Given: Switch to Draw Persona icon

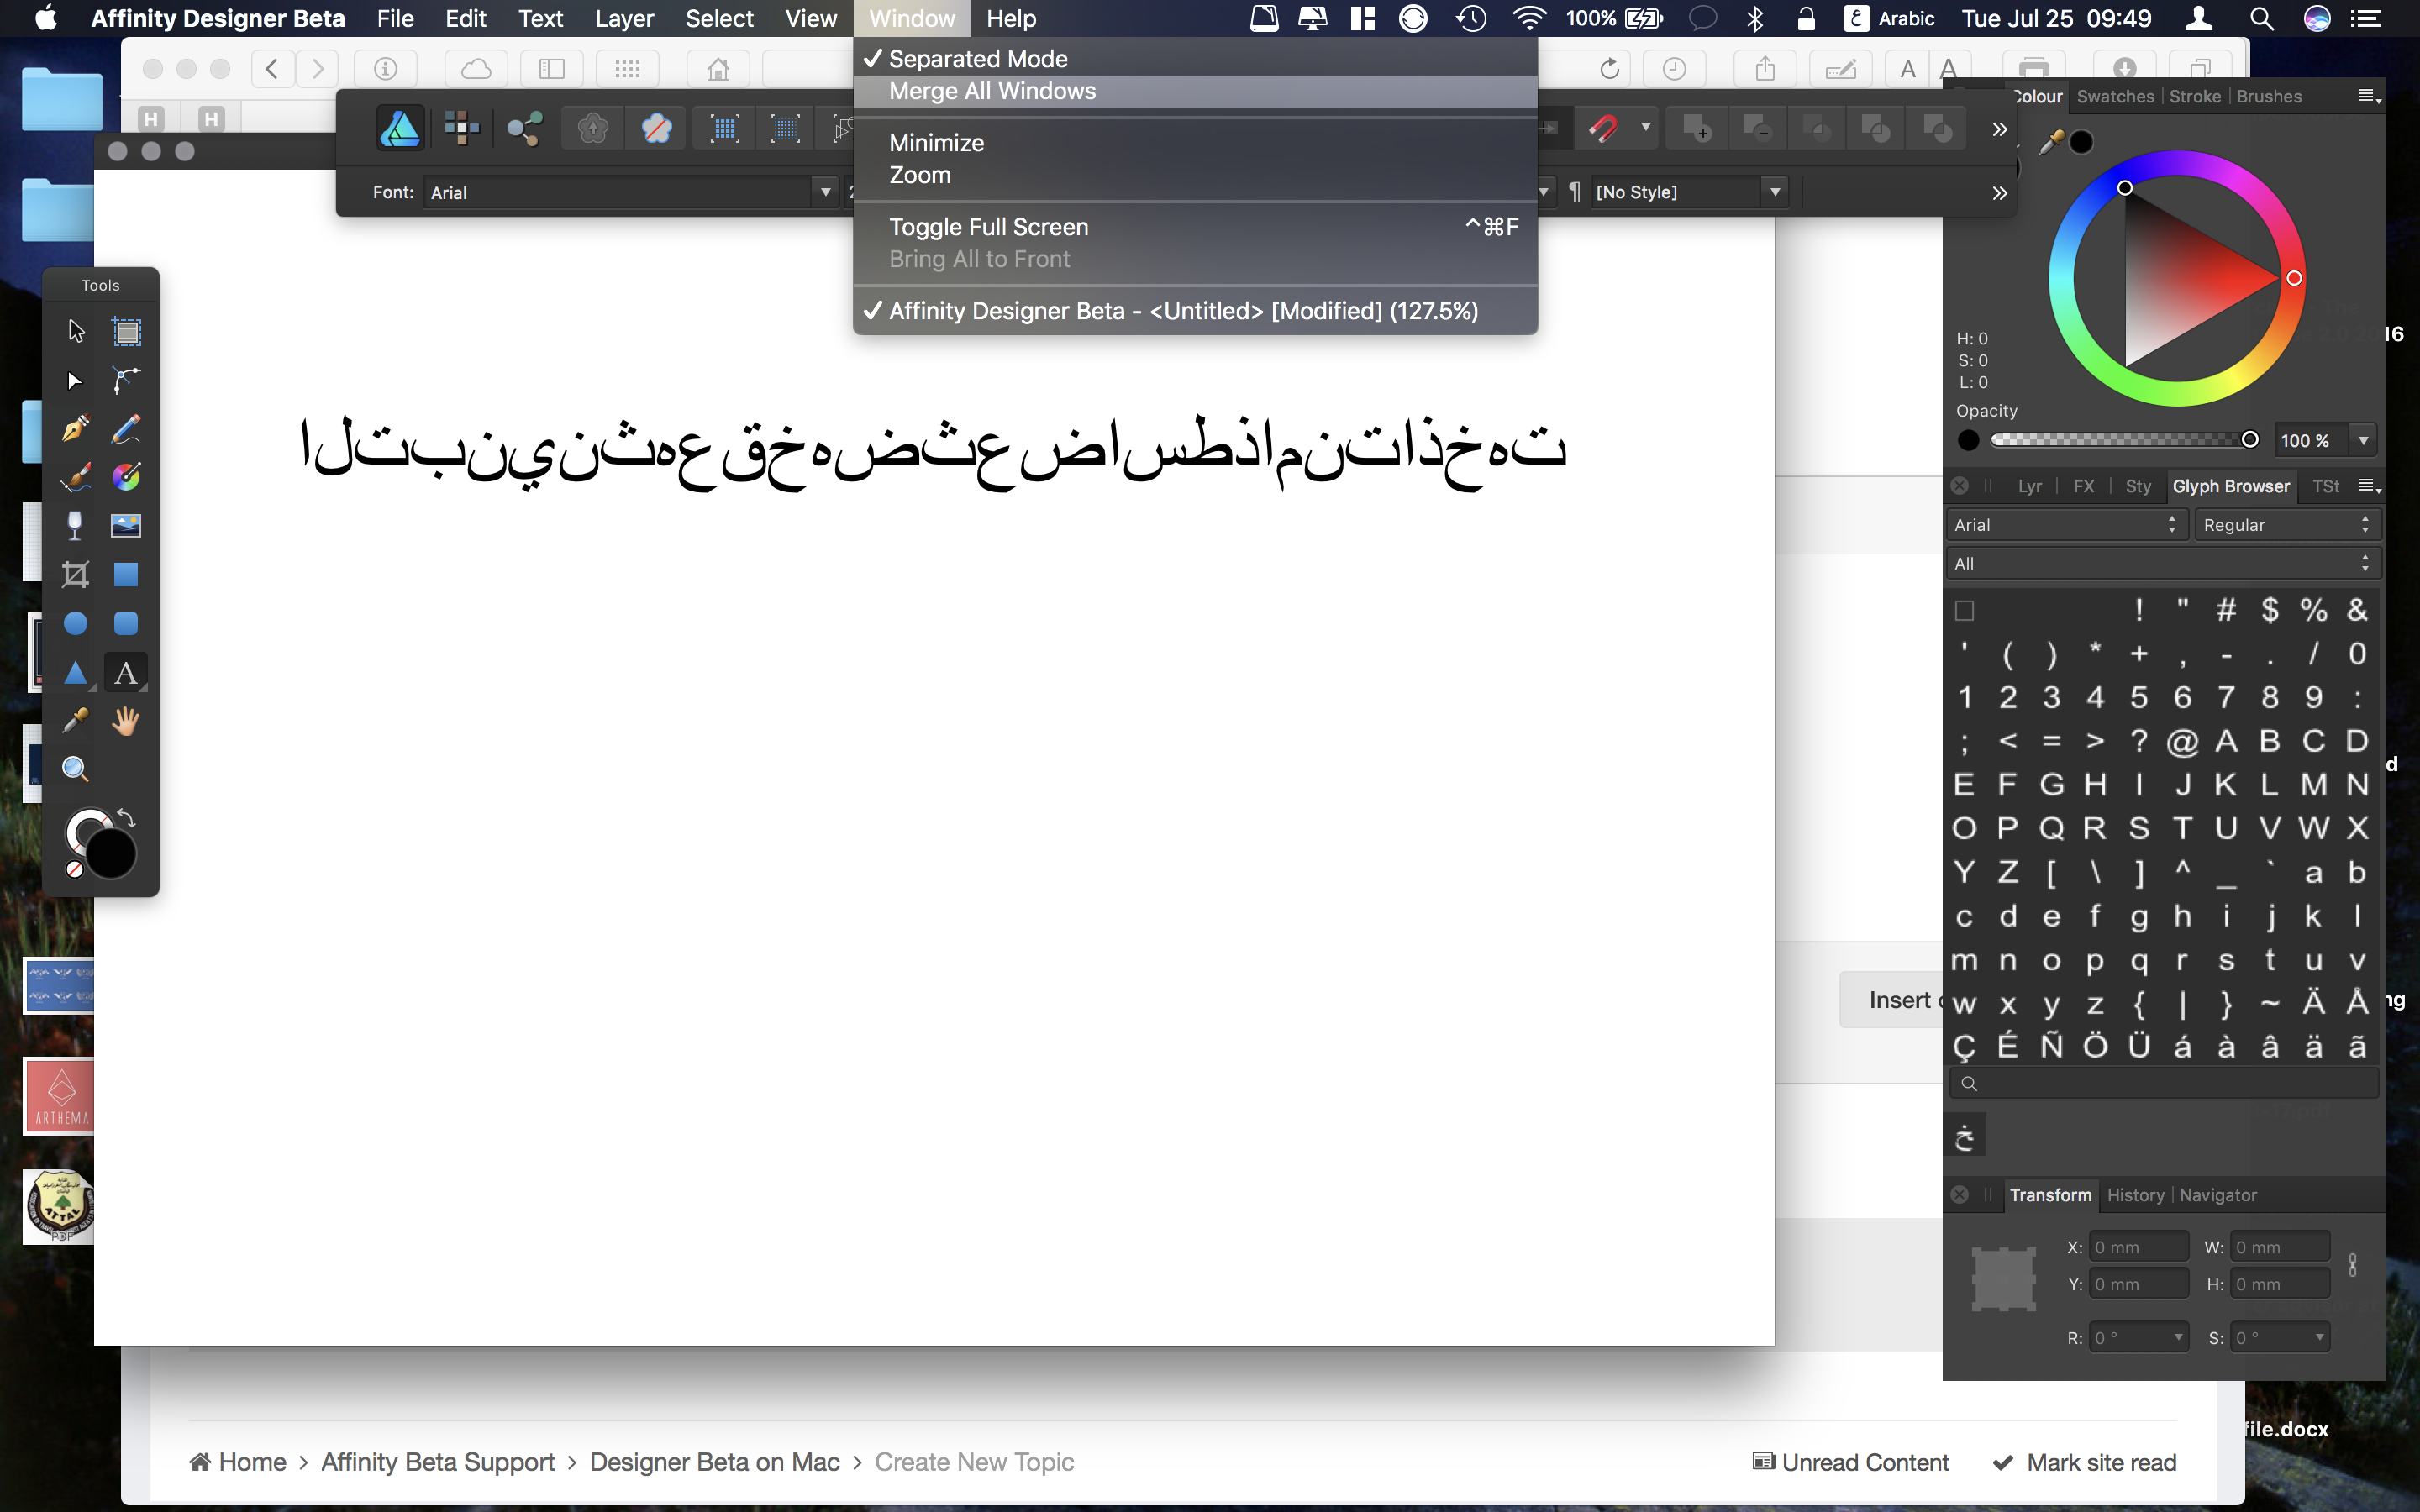Looking at the screenshot, I should click(400, 129).
